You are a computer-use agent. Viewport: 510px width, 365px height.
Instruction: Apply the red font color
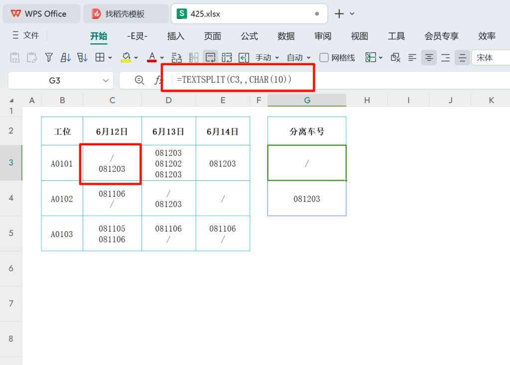pos(151,58)
